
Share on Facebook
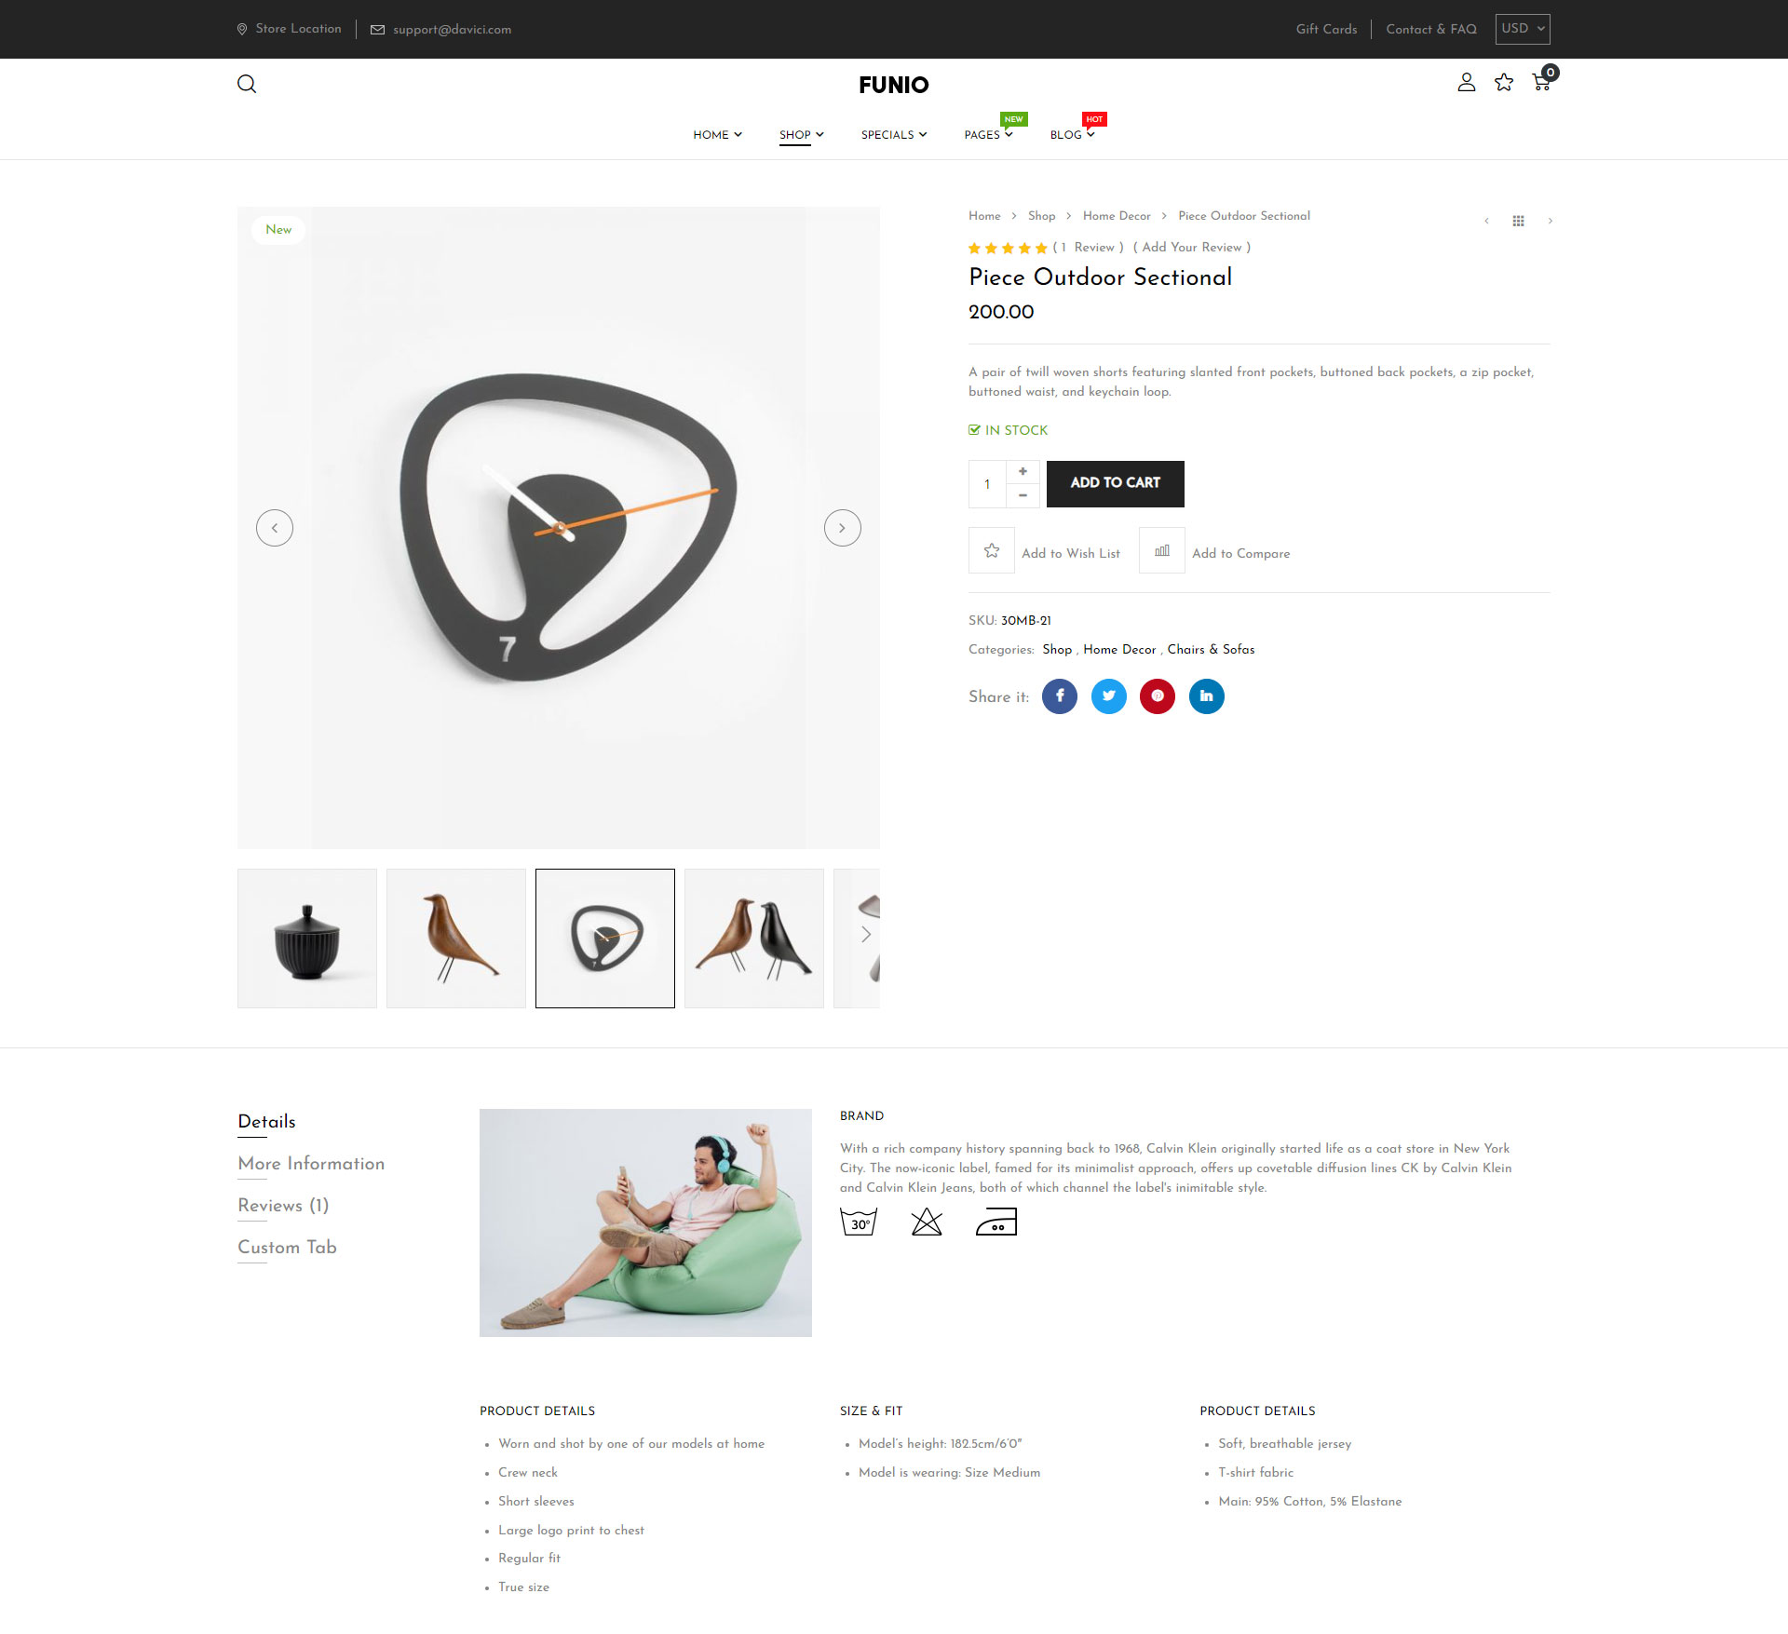pyautogui.click(x=1060, y=696)
